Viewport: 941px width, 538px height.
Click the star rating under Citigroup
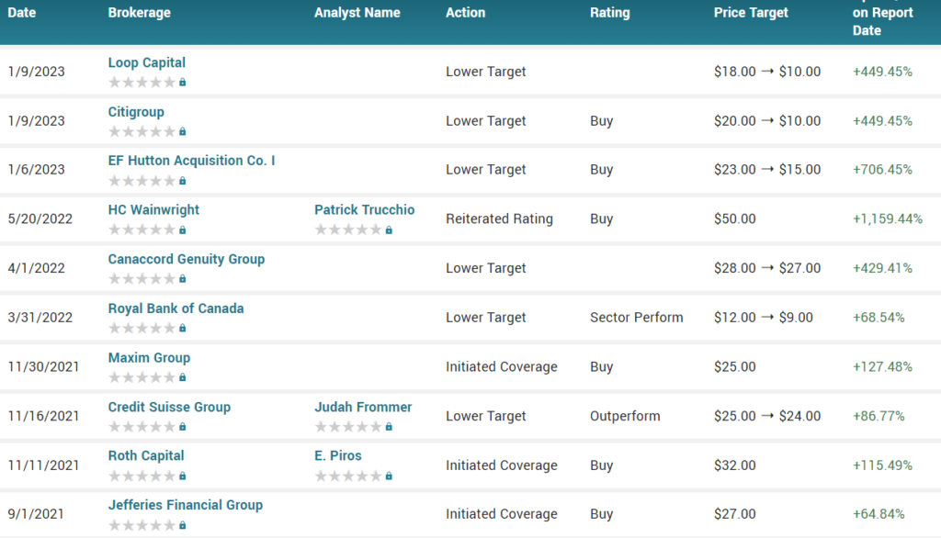[x=142, y=131]
